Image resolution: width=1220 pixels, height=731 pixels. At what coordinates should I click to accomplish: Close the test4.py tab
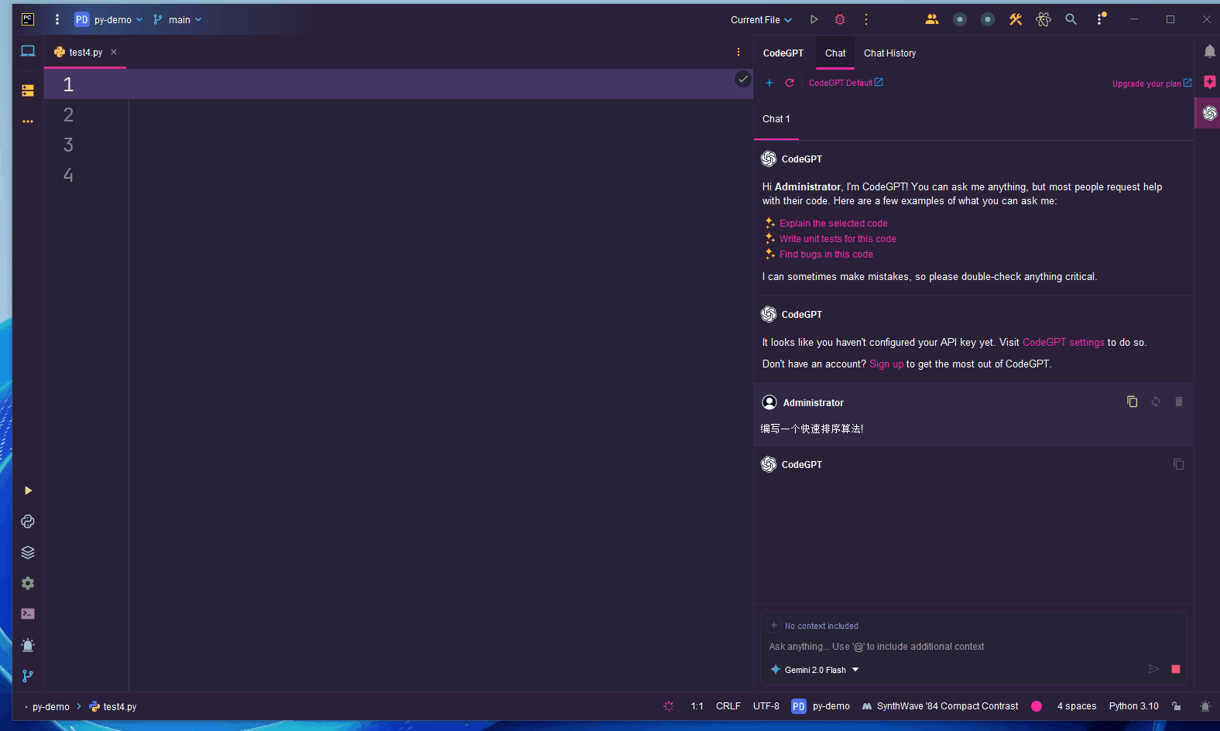pos(114,53)
